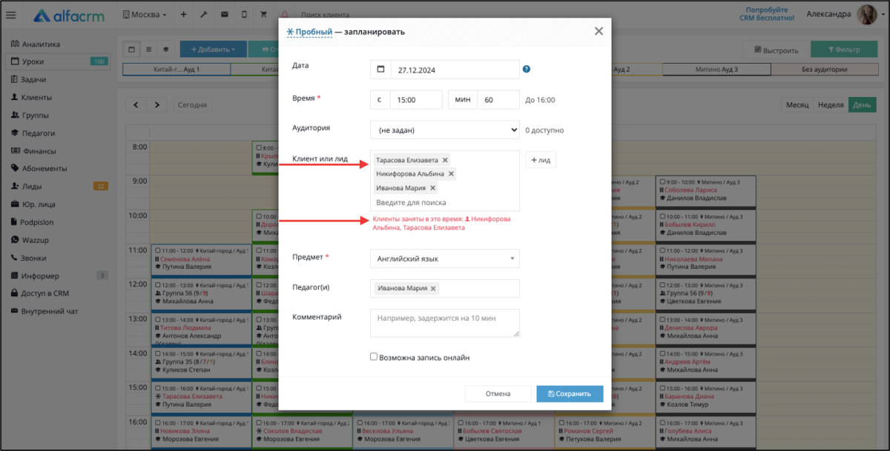The image size is (890, 451).
Task: Open the wrench settings icon
Action: [203, 15]
